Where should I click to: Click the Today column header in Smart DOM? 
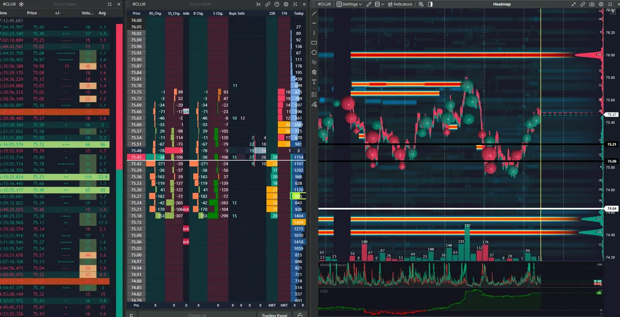click(298, 14)
